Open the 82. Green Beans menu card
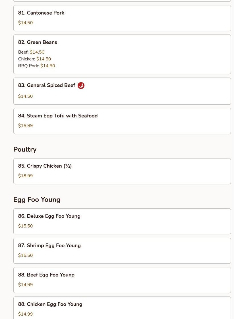The height and width of the screenshot is (319, 240). coord(122,54)
